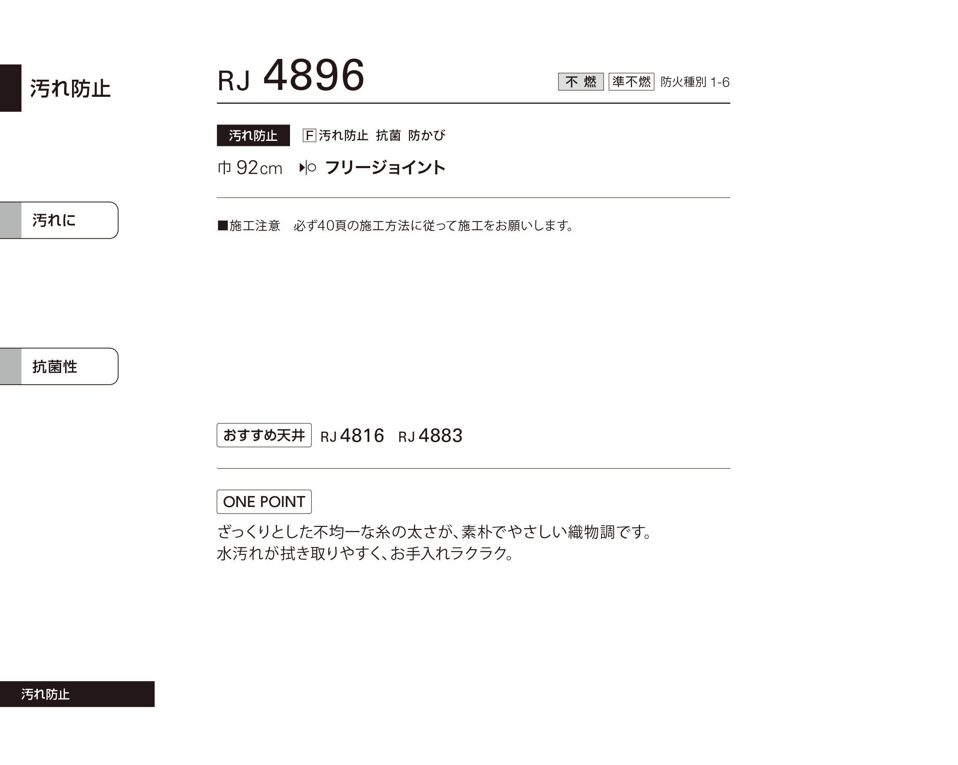
Task: Click the gray block of the 汚れに tab
Action: coord(11,220)
